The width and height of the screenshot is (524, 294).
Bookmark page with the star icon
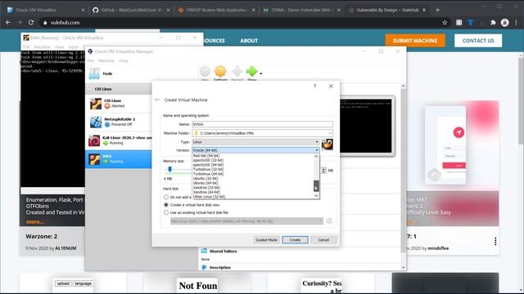click(445, 22)
